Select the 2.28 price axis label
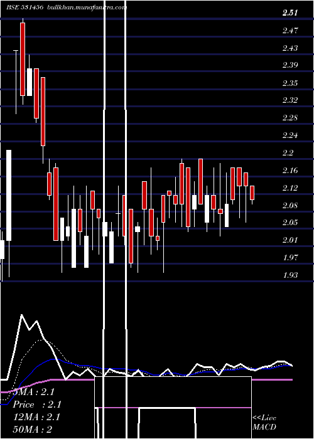The width and height of the screenshot is (314, 439). point(290,118)
